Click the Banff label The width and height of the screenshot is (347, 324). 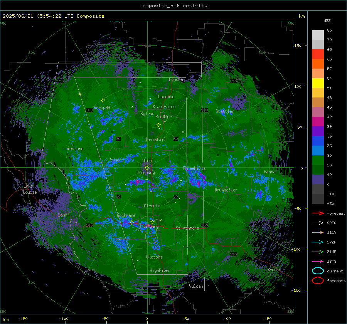[x=64, y=215]
